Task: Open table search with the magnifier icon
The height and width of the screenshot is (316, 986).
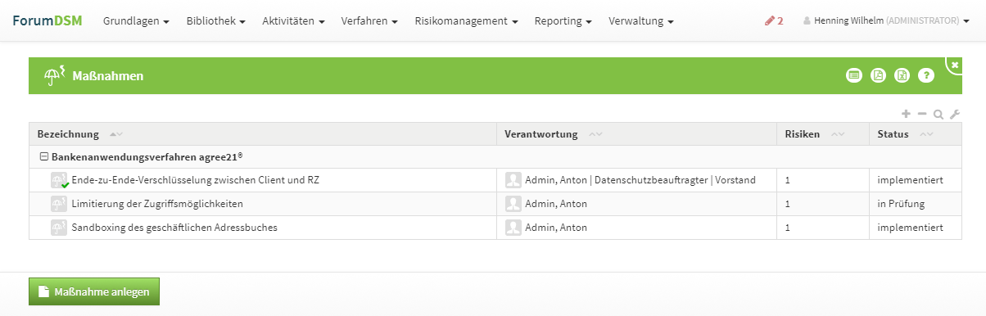Action: [939, 115]
